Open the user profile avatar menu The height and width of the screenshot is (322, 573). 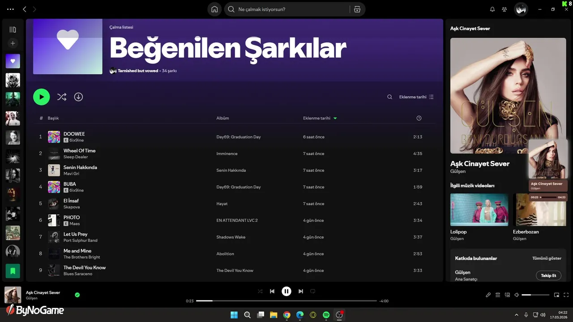[521, 9]
